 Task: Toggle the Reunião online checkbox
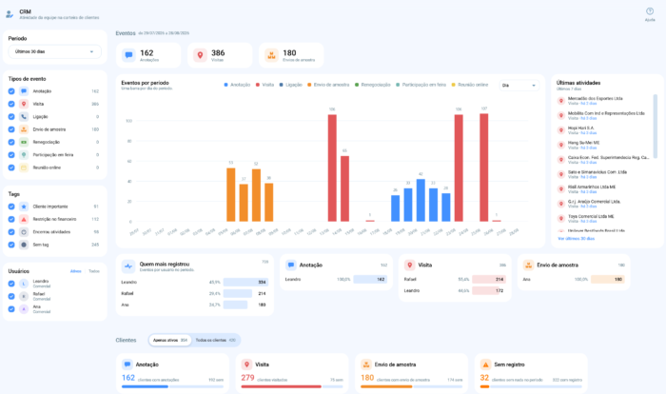tap(11, 167)
